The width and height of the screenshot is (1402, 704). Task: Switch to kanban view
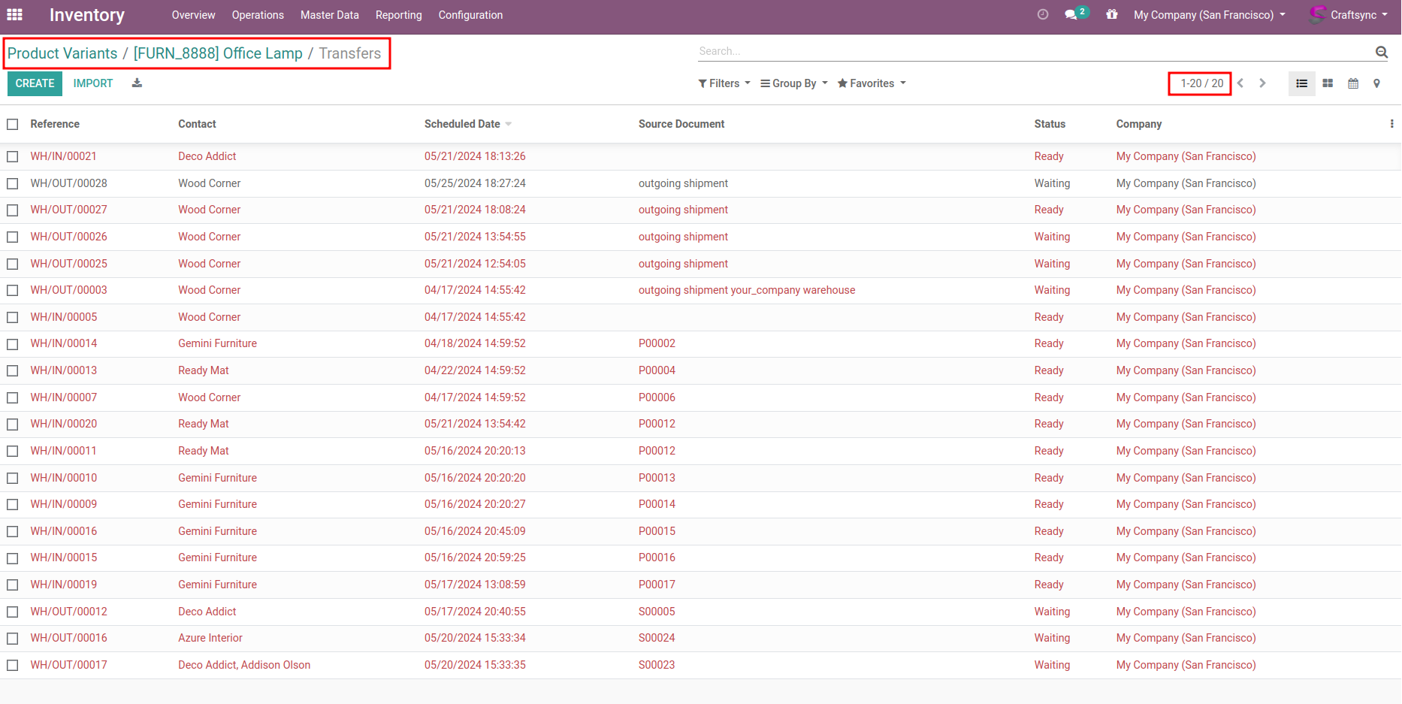[x=1328, y=83]
